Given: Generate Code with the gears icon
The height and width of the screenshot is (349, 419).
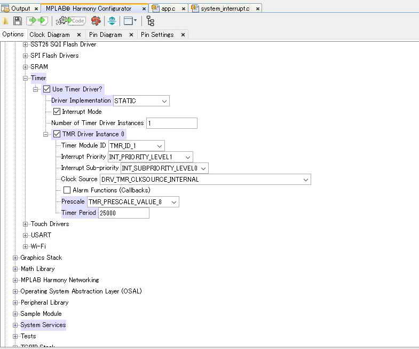Looking at the screenshot, I should pos(70,21).
